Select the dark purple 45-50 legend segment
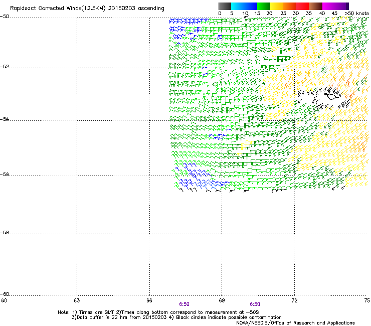This screenshot has width=371, height=326. (x=342, y=6)
